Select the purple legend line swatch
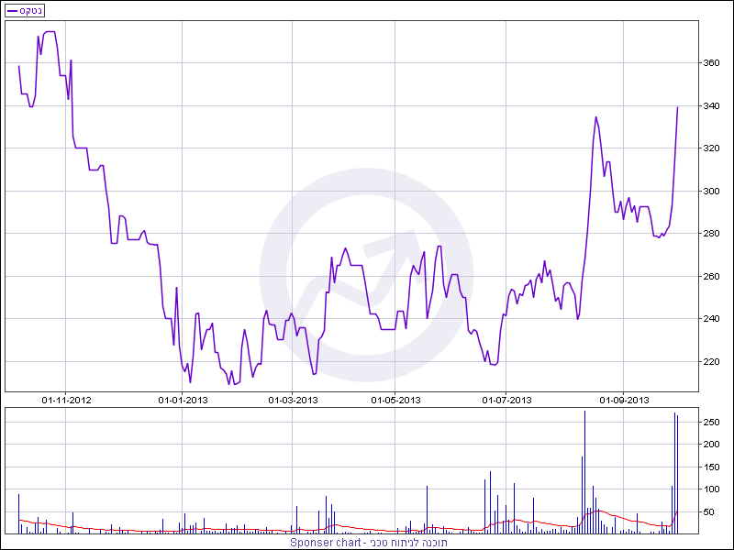Image resolution: width=734 pixels, height=550 pixels. point(13,11)
